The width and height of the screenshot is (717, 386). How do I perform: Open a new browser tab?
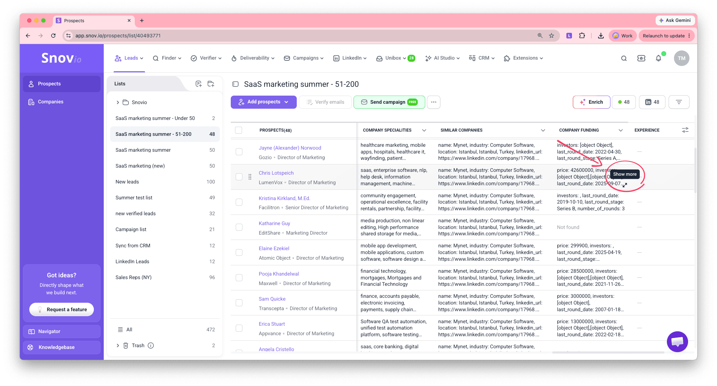click(142, 20)
